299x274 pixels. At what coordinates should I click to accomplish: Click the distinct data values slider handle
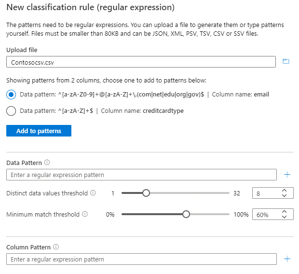click(146, 193)
